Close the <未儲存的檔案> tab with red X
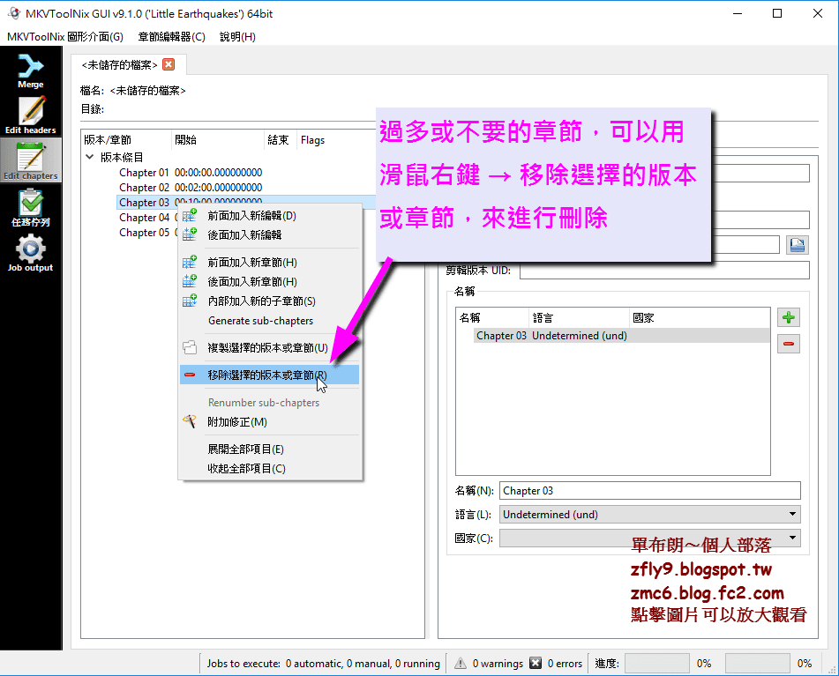This screenshot has height=676, width=839. [x=169, y=64]
